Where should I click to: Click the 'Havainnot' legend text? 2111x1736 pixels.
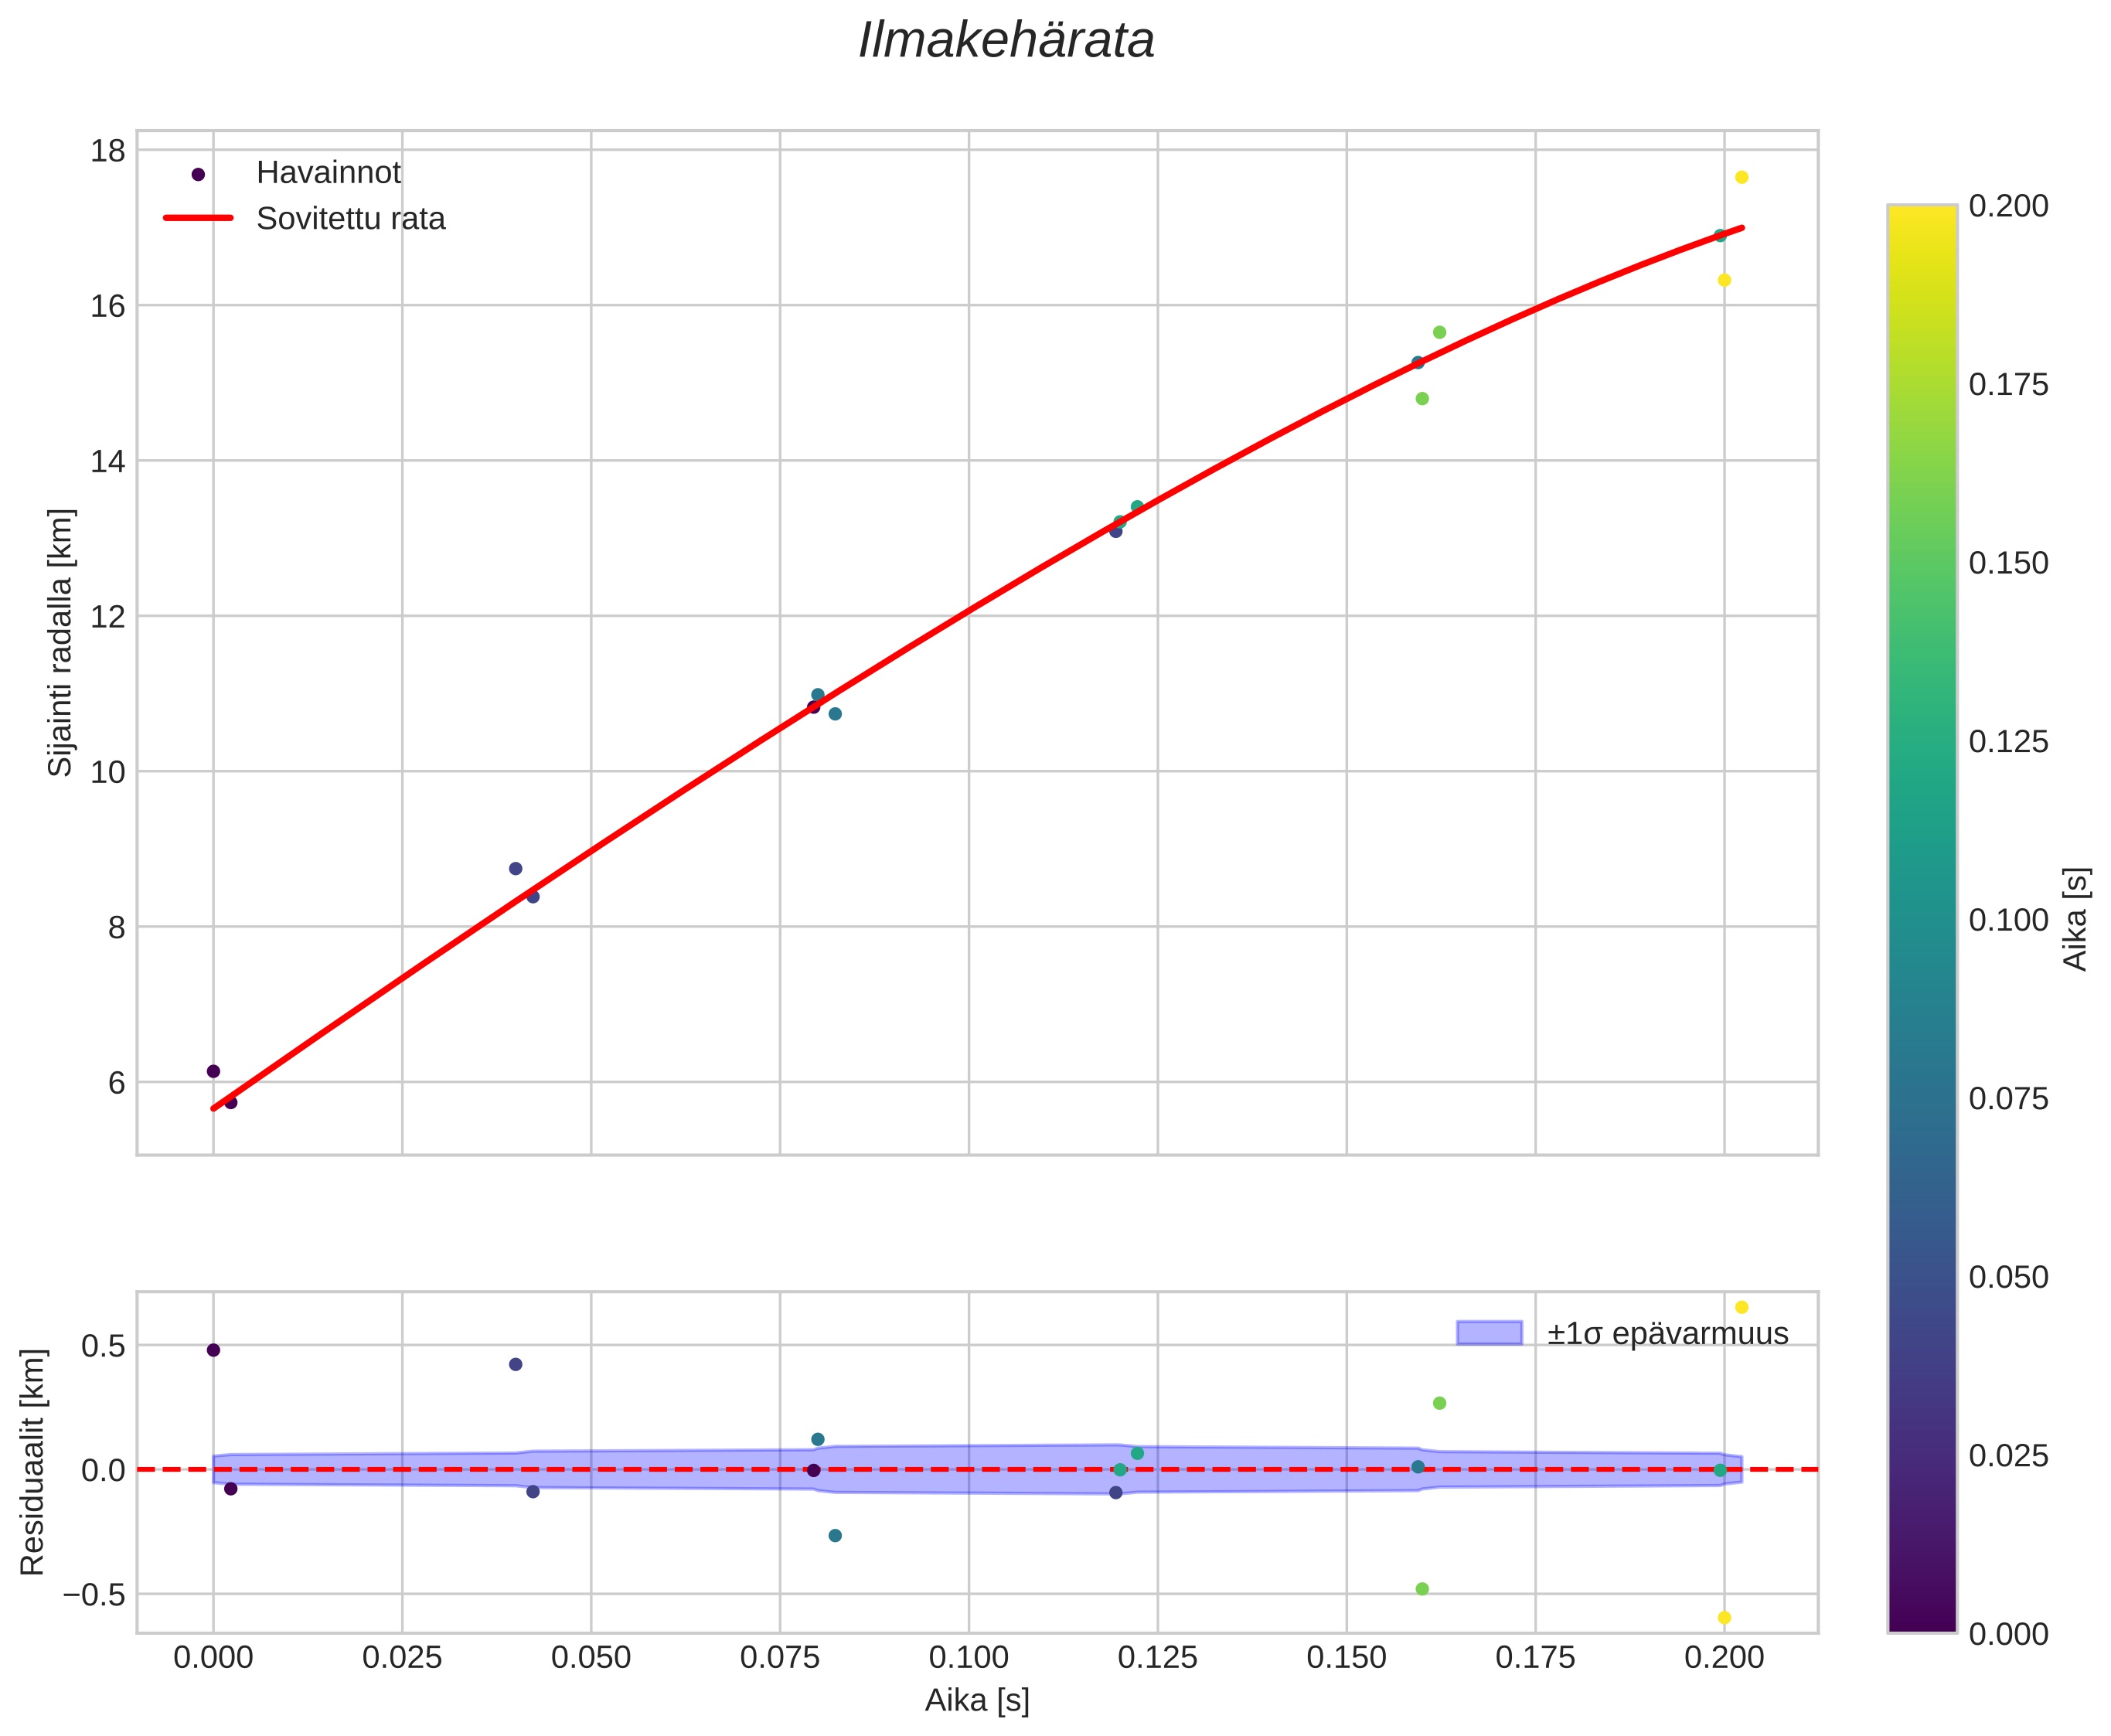tap(328, 173)
